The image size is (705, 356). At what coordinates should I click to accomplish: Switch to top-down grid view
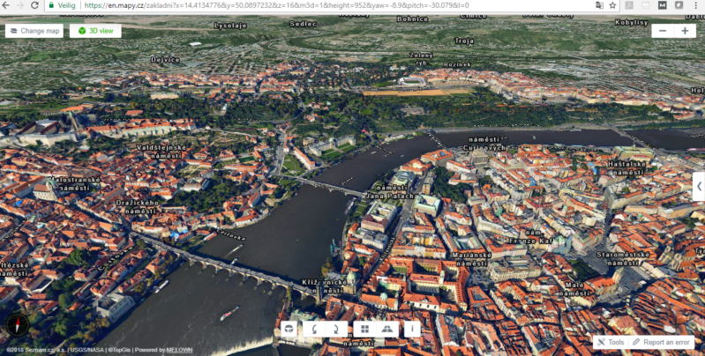coord(363,330)
